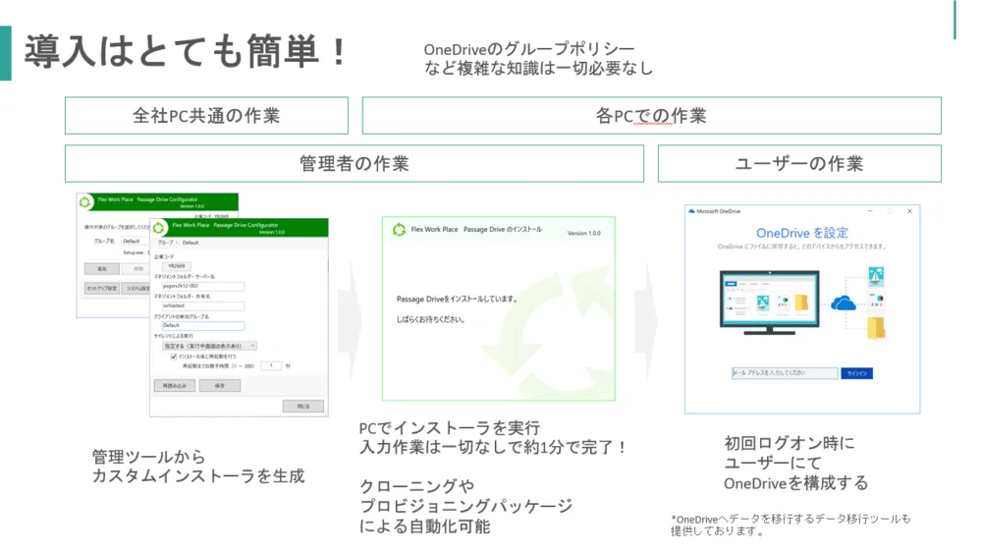Click the セットアップ設定 button in back Configurator window

coord(101,288)
